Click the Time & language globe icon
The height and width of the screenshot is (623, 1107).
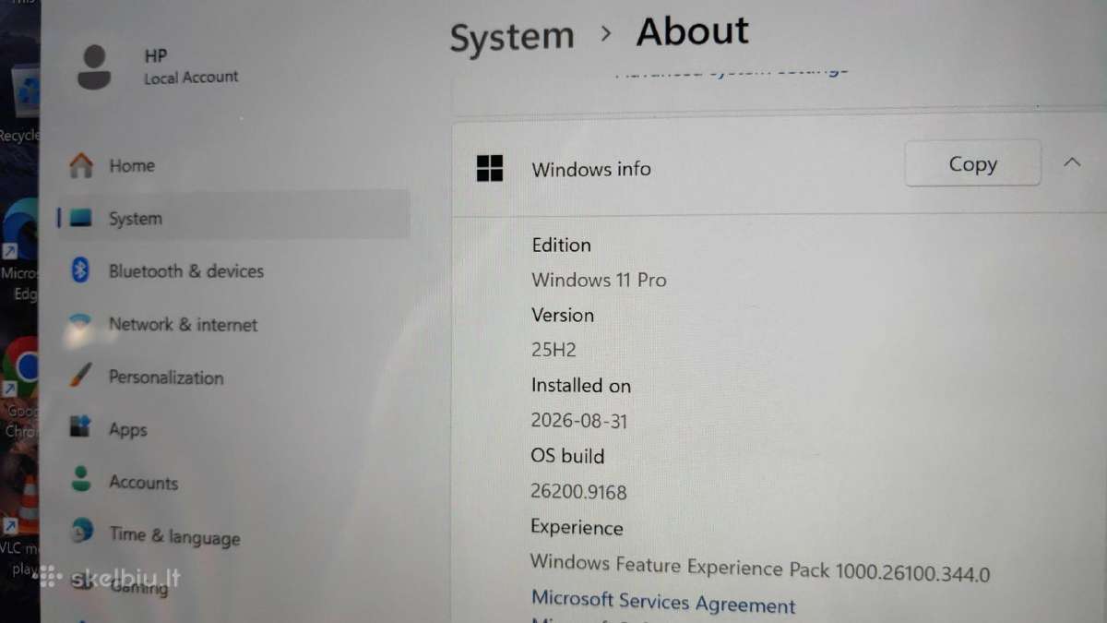[x=82, y=531]
